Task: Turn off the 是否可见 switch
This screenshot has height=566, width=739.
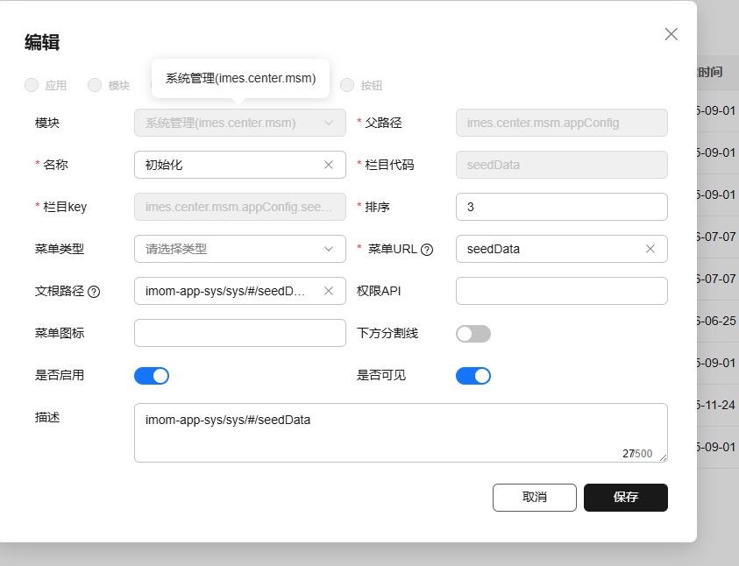Action: [473, 376]
